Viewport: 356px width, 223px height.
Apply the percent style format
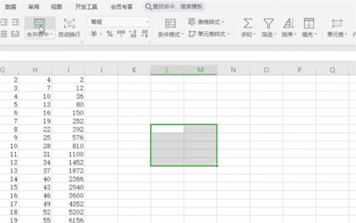pyautogui.click(x=110, y=34)
